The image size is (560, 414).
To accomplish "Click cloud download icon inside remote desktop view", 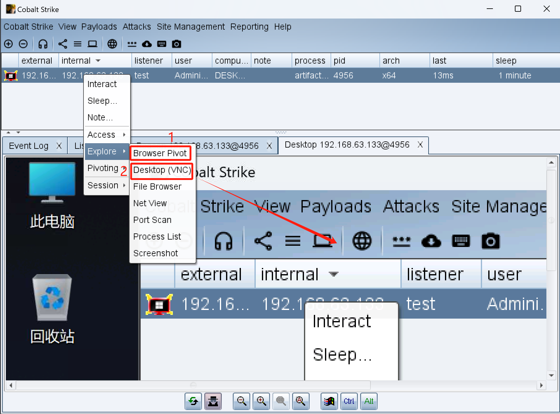I will tap(431, 241).
